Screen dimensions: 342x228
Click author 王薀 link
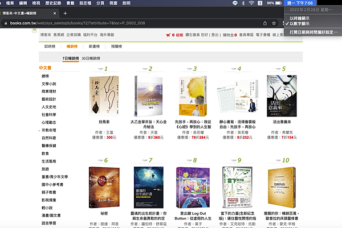[109, 132]
